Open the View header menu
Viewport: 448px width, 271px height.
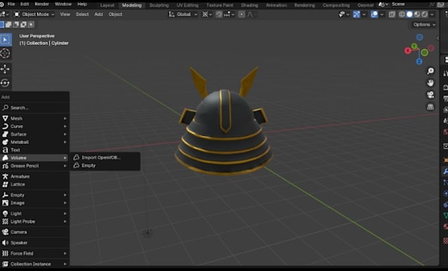(65, 15)
